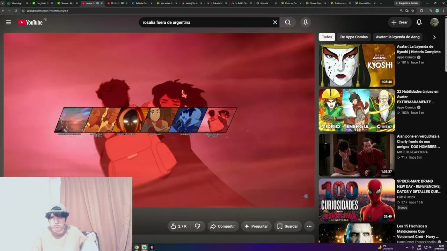The width and height of the screenshot is (447, 251).
Task: Open title 22 Habilidades únicas en Avatar
Action: point(418,97)
